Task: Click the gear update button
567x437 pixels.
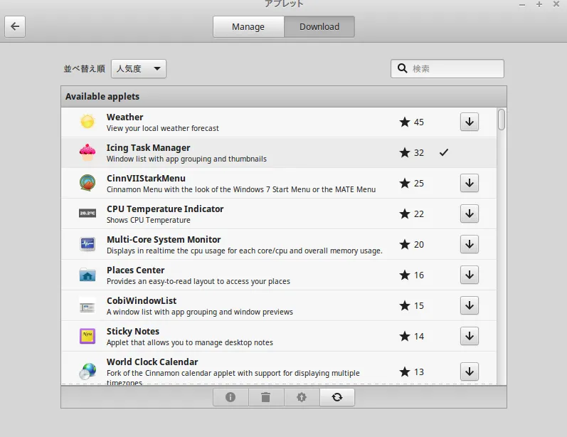Action: coord(301,397)
